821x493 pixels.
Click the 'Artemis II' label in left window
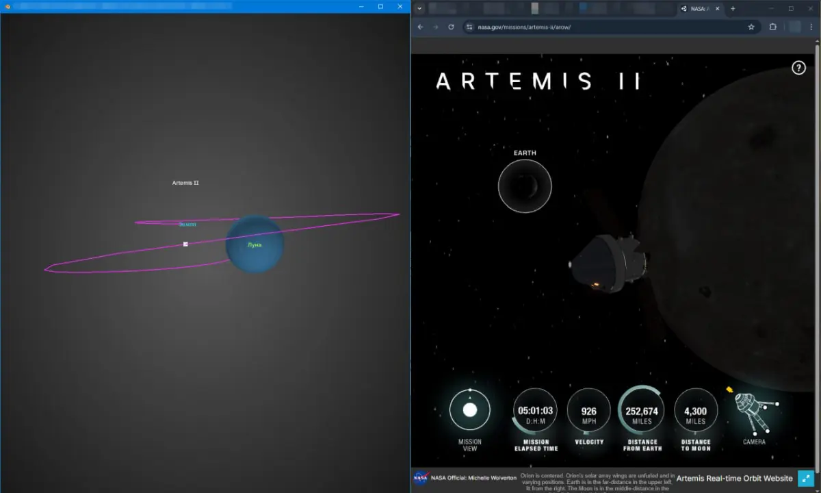185,183
